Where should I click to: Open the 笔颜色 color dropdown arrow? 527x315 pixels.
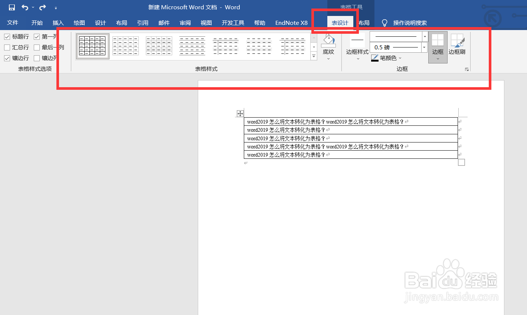point(400,58)
